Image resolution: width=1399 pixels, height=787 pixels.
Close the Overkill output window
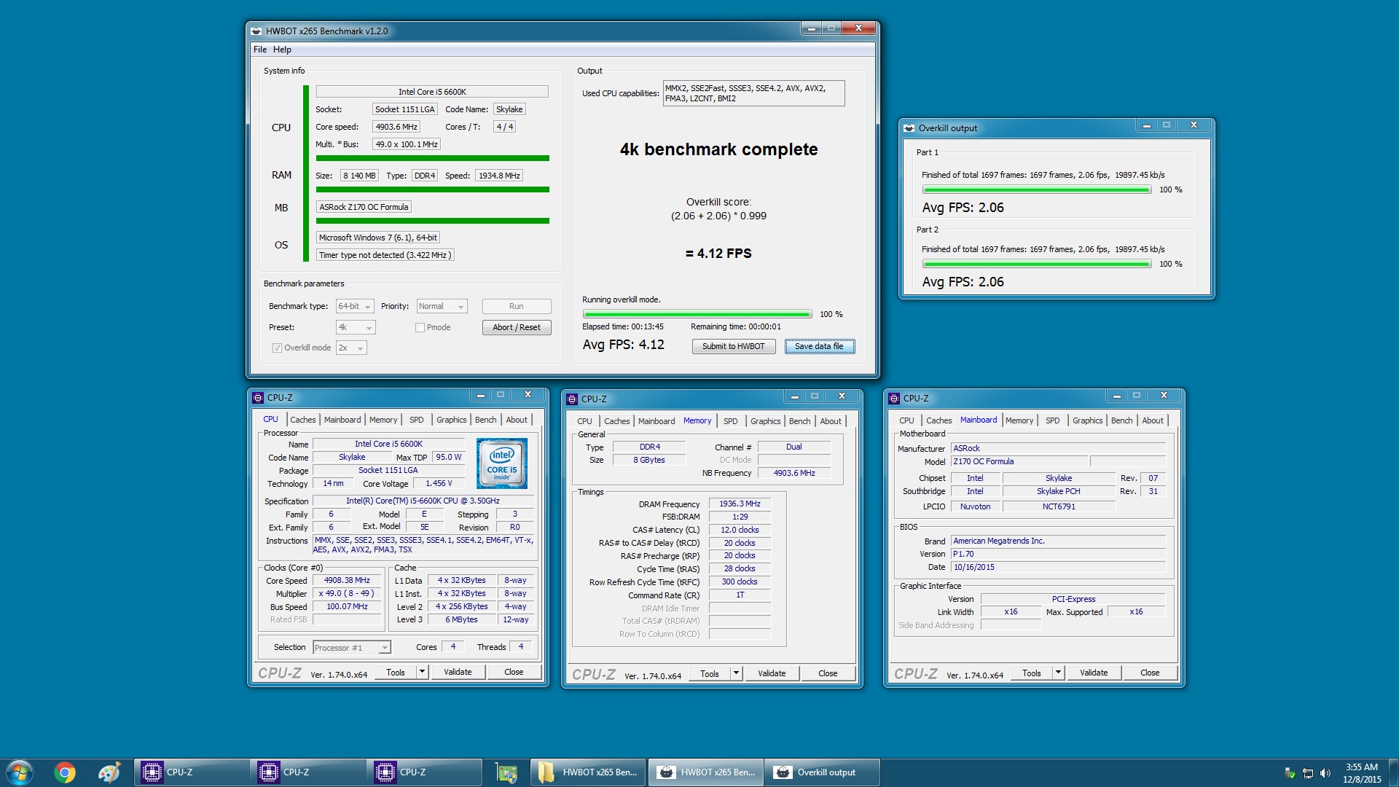(x=1194, y=125)
